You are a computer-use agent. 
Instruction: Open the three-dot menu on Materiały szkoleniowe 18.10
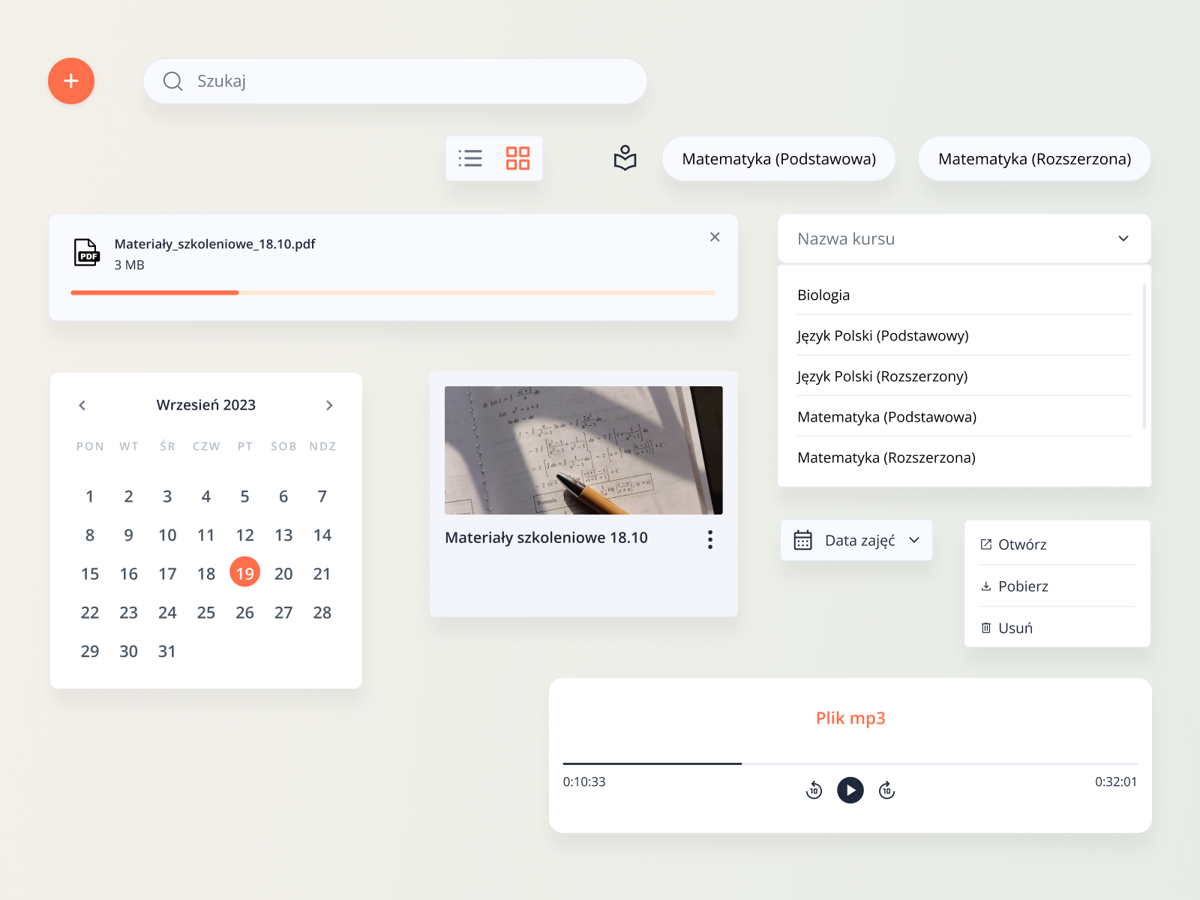click(x=709, y=539)
